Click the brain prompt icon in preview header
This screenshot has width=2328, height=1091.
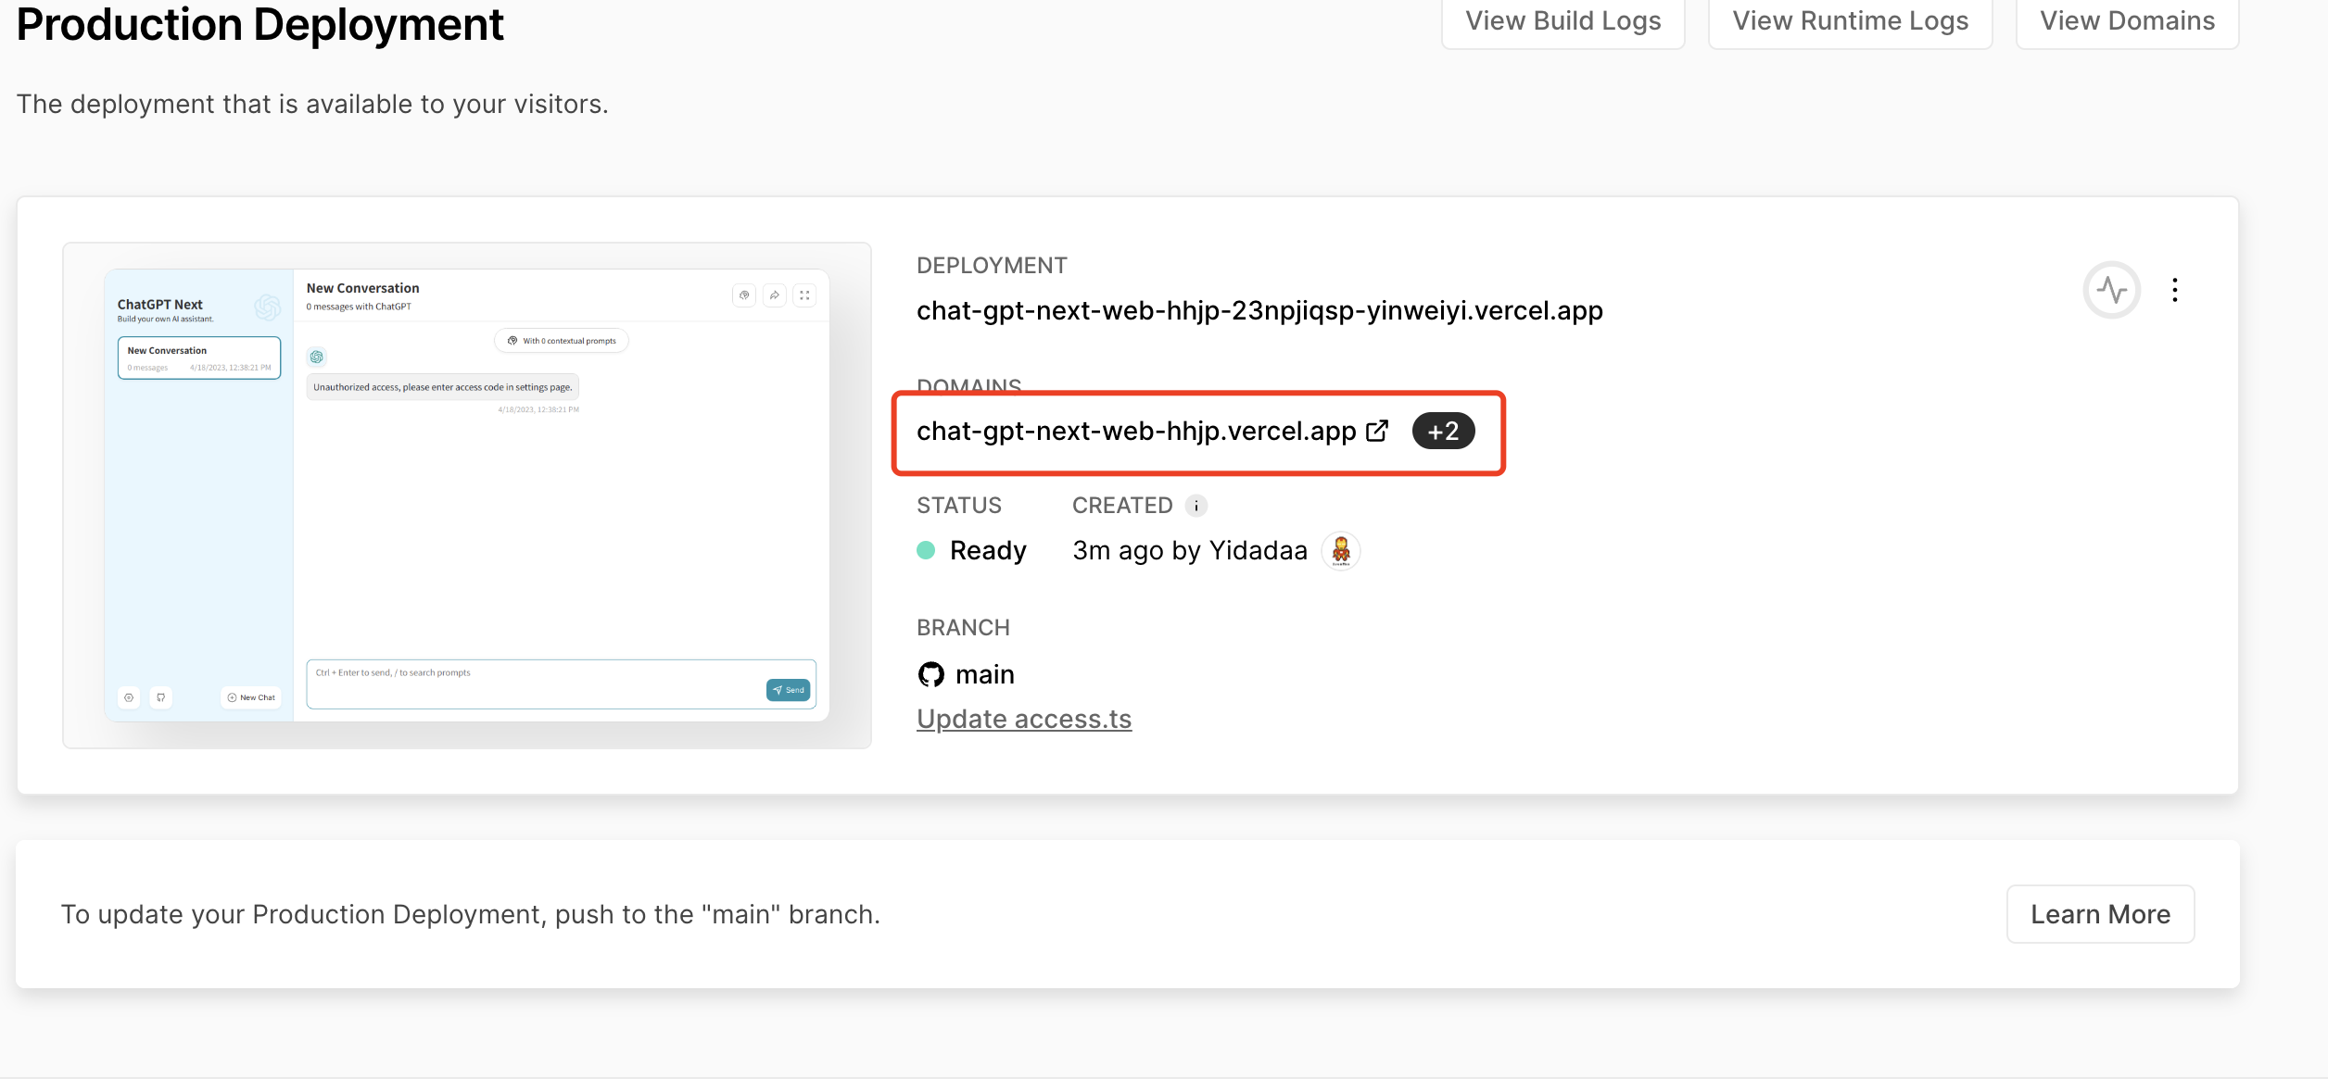[744, 295]
